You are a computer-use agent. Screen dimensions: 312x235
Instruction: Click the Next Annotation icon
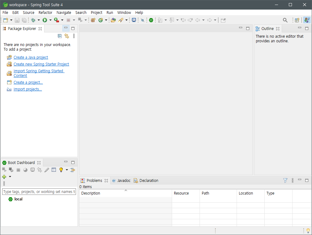(160, 20)
